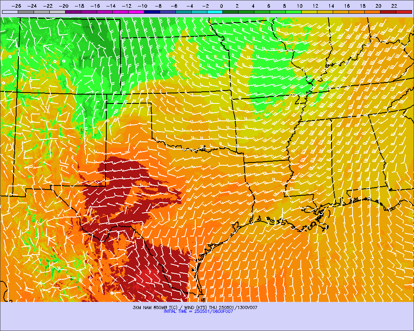
Task: Pick the teal swatch between -6 and -4
Action: tap(184, 12)
